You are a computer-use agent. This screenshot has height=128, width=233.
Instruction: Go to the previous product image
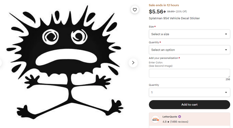(x=1, y=62)
